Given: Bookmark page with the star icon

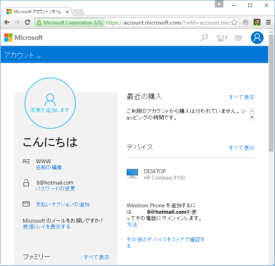Looking at the screenshot, I should tap(234, 22).
